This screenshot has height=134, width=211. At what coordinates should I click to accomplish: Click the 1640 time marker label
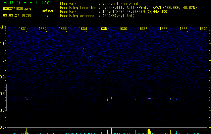[x=203, y=29]
